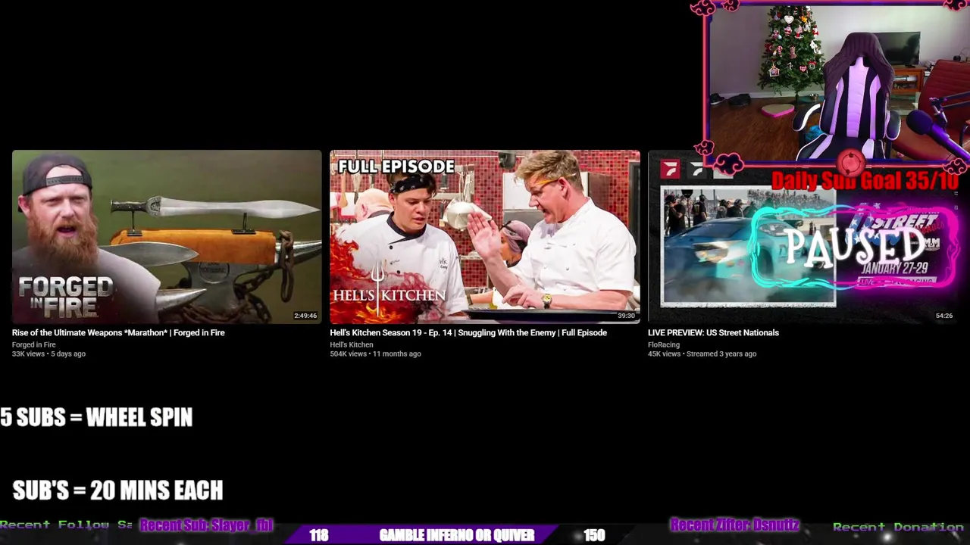Click the 150 vote count
Viewport: 970px width, 545px height.
[594, 535]
